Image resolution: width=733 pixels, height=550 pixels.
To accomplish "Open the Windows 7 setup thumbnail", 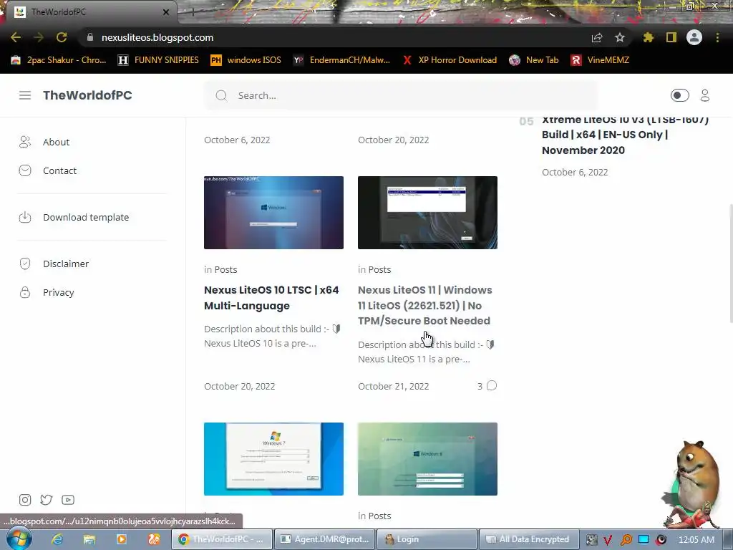I will pos(273,459).
